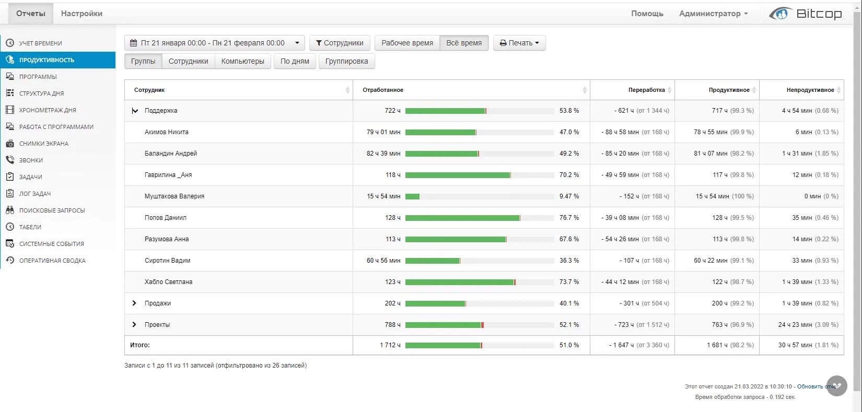The height and width of the screenshot is (412, 862).
Task: Click the 1 712 ч total worked value
Action: coord(390,345)
